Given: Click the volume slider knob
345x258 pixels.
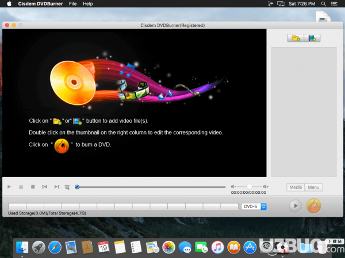Looking at the screenshot, I should click(250, 186).
